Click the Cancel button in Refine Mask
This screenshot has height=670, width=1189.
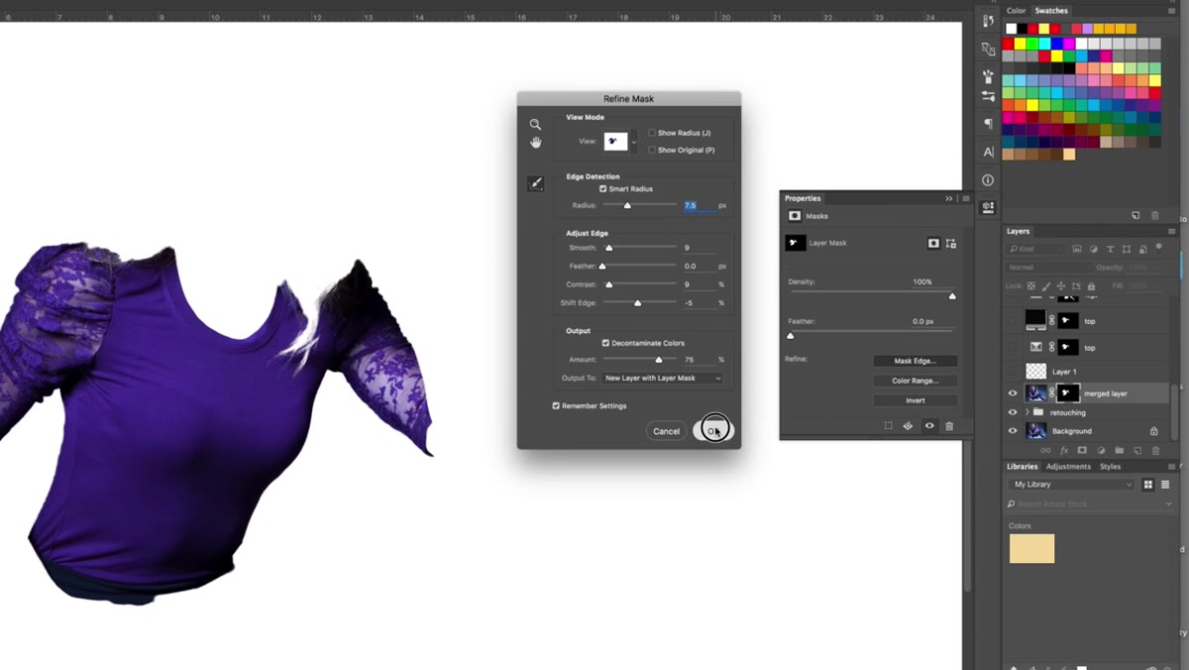pyautogui.click(x=667, y=431)
